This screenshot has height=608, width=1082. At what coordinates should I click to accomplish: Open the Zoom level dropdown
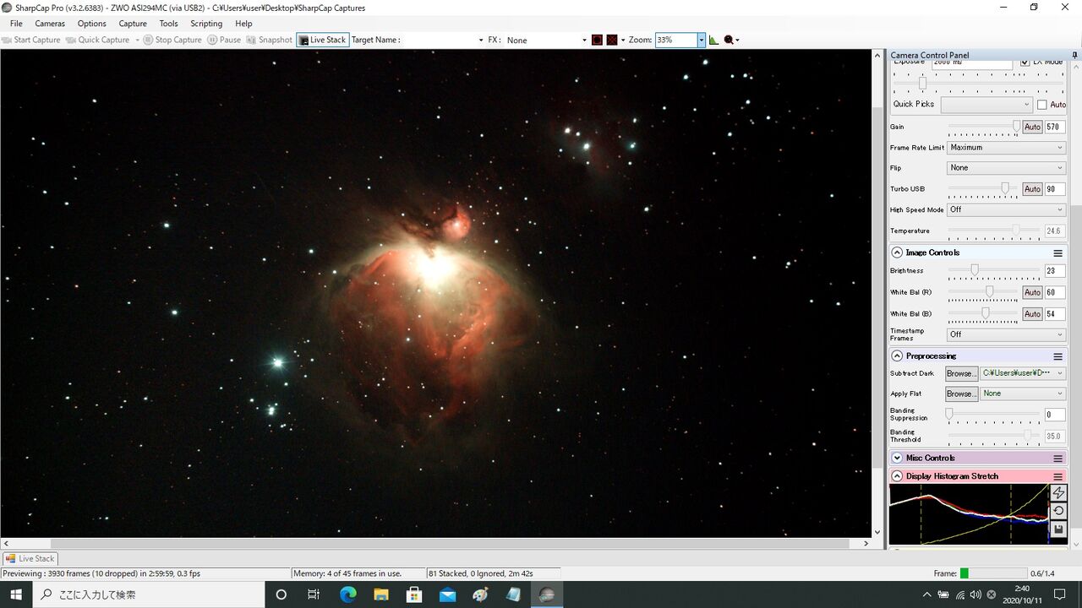point(701,40)
